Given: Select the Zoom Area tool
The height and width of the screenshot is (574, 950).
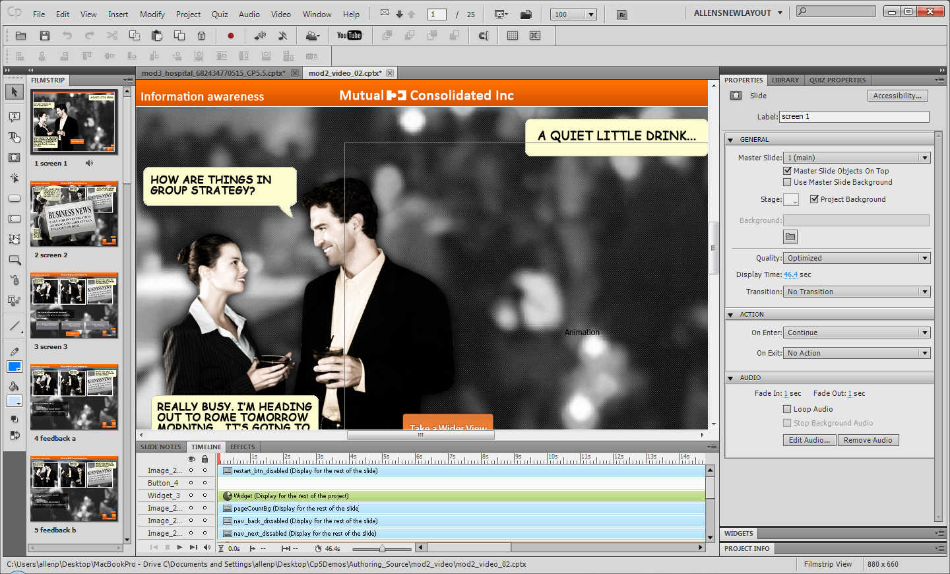Looking at the screenshot, I should [x=14, y=260].
